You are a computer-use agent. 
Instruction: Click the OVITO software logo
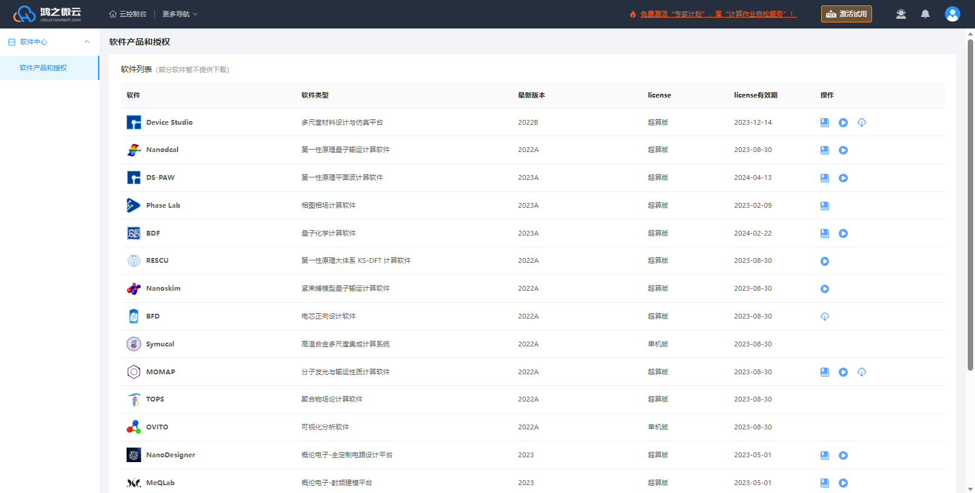tap(134, 427)
